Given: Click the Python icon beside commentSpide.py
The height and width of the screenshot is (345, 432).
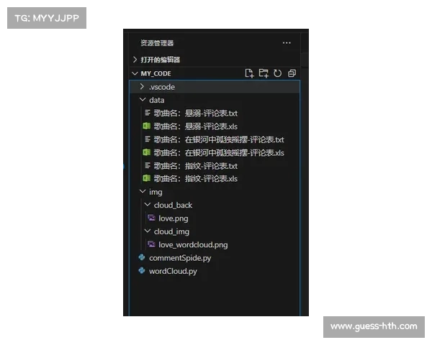Looking at the screenshot, I should pos(142,257).
